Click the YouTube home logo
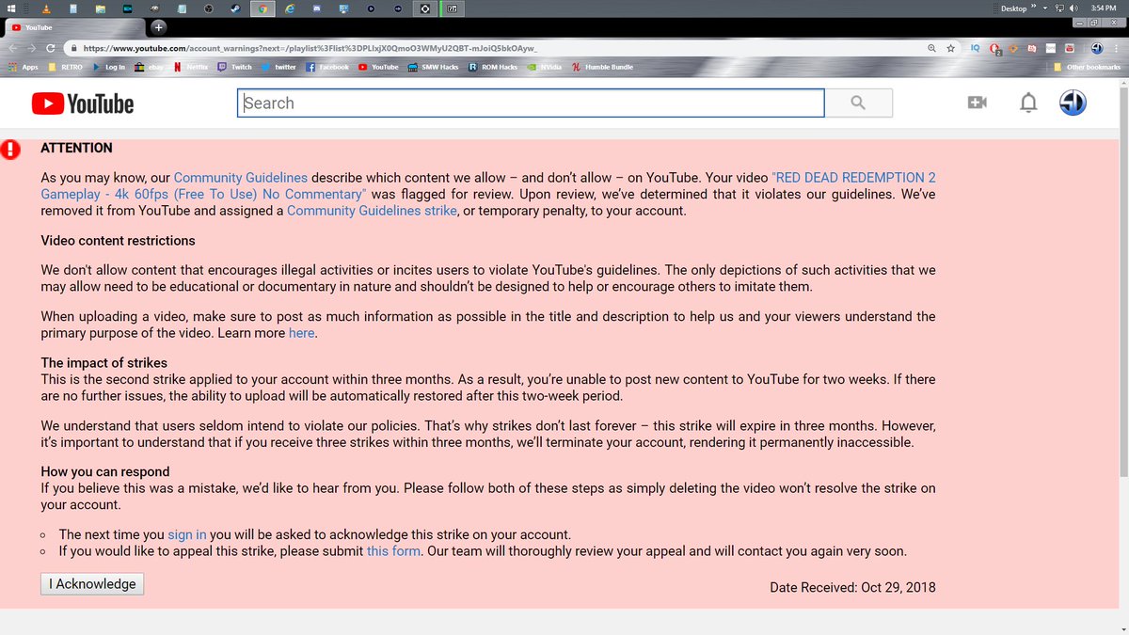This screenshot has width=1129, height=635. tap(83, 103)
